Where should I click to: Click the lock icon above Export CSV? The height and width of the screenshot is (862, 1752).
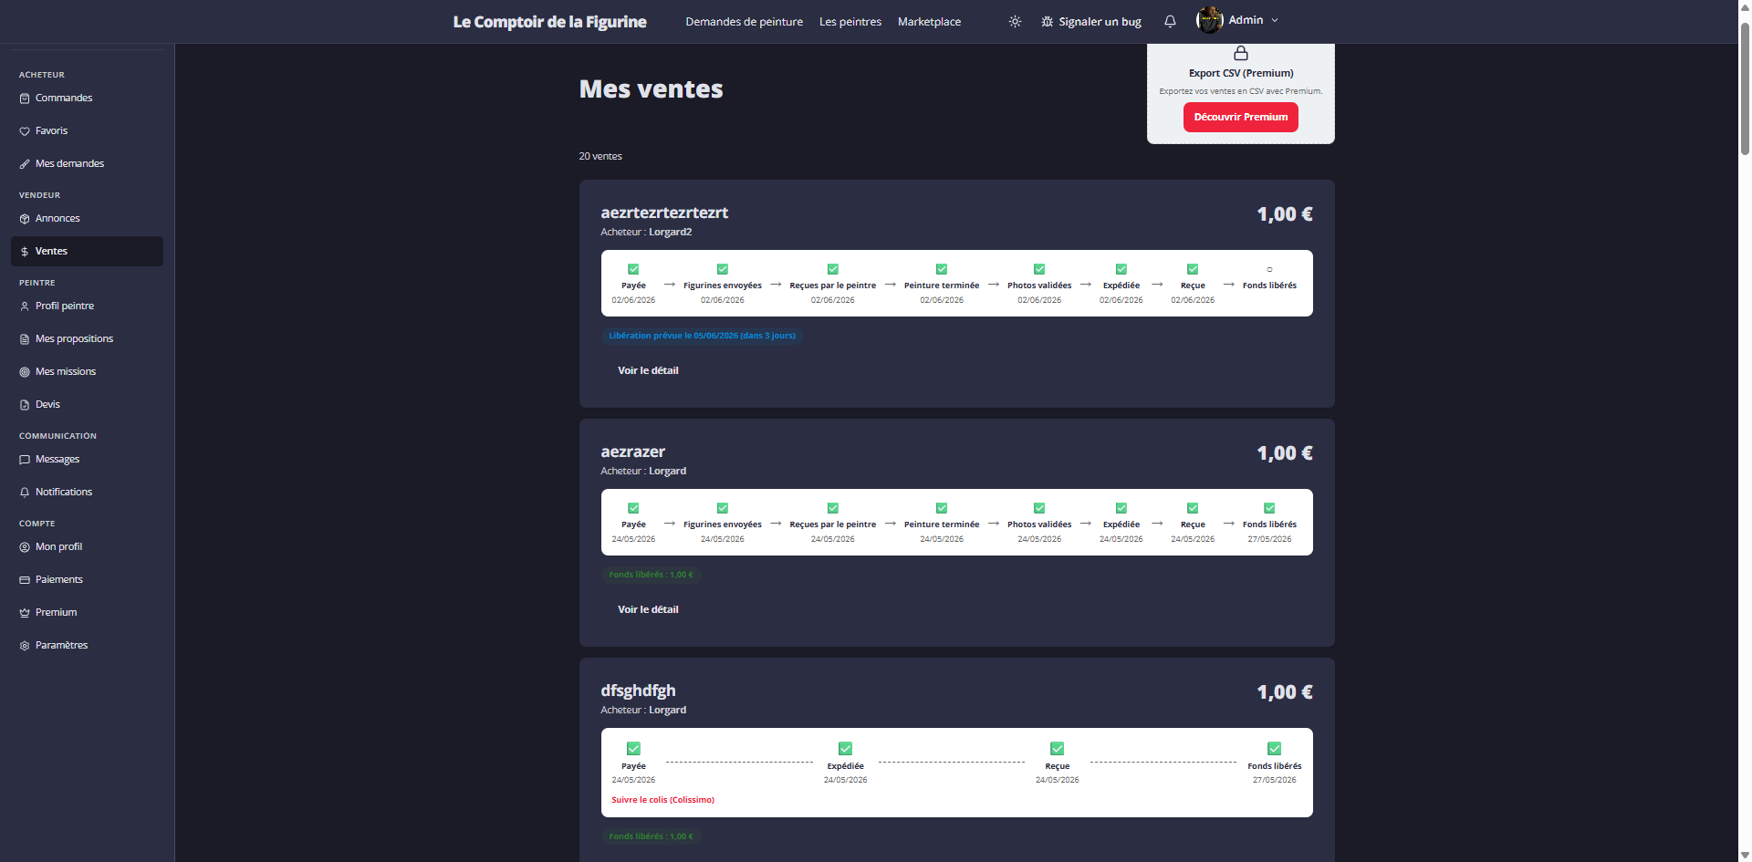(1241, 53)
